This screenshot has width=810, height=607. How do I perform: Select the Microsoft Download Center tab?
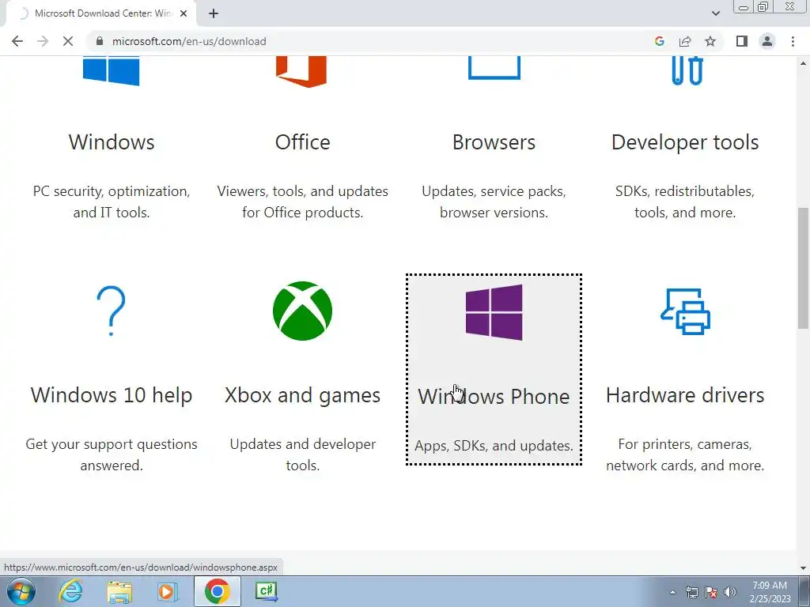coord(101,13)
